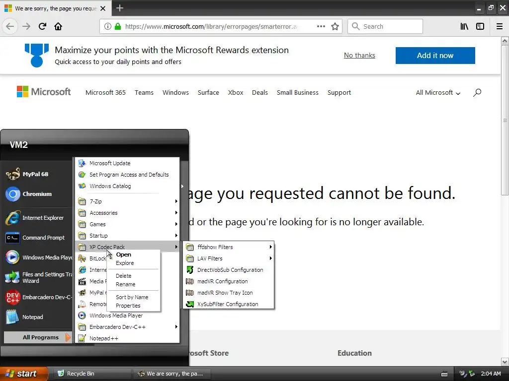Click the Add it now button
Viewport: 509px width, 381px height.
click(x=435, y=56)
